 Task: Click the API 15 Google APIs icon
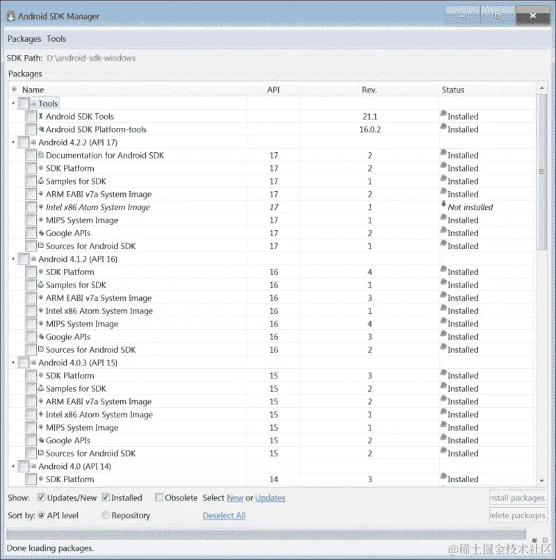[x=41, y=440]
